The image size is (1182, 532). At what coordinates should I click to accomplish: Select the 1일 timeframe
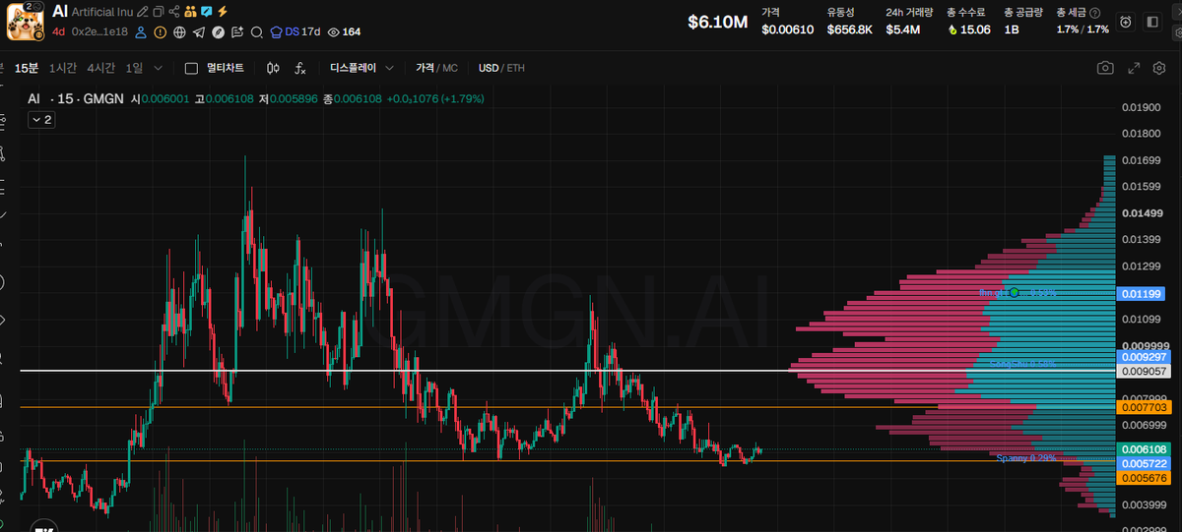134,68
